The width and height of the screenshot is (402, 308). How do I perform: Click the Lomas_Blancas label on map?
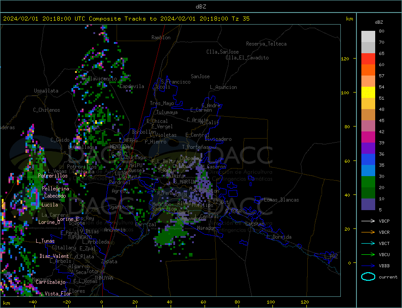pos(281,200)
